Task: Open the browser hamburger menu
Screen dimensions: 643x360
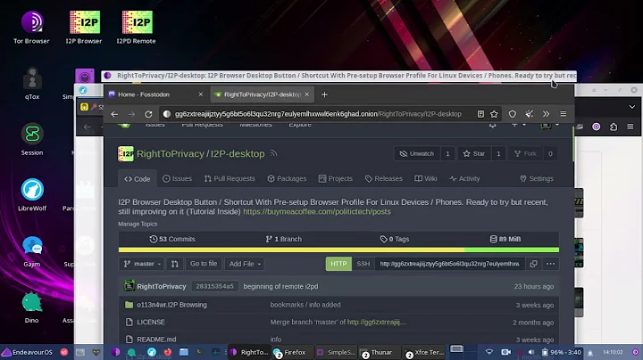Action: pyautogui.click(x=564, y=114)
